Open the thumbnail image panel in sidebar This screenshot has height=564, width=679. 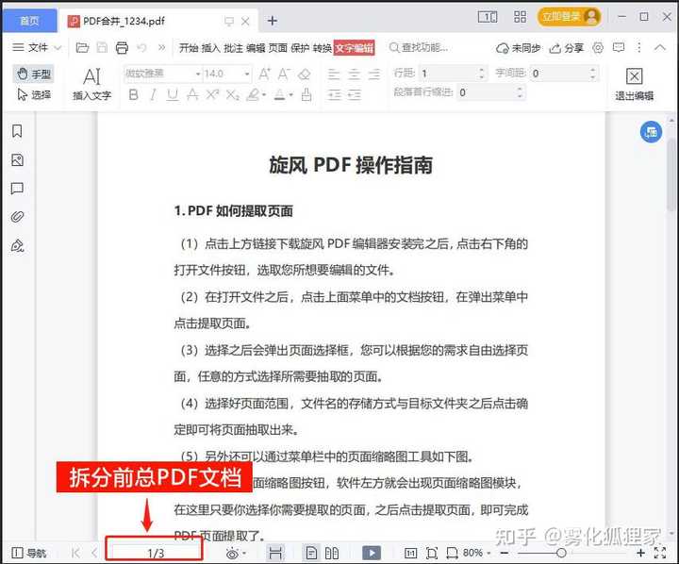pyautogui.click(x=17, y=159)
